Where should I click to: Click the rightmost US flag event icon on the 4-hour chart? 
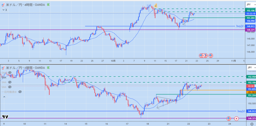211,55
